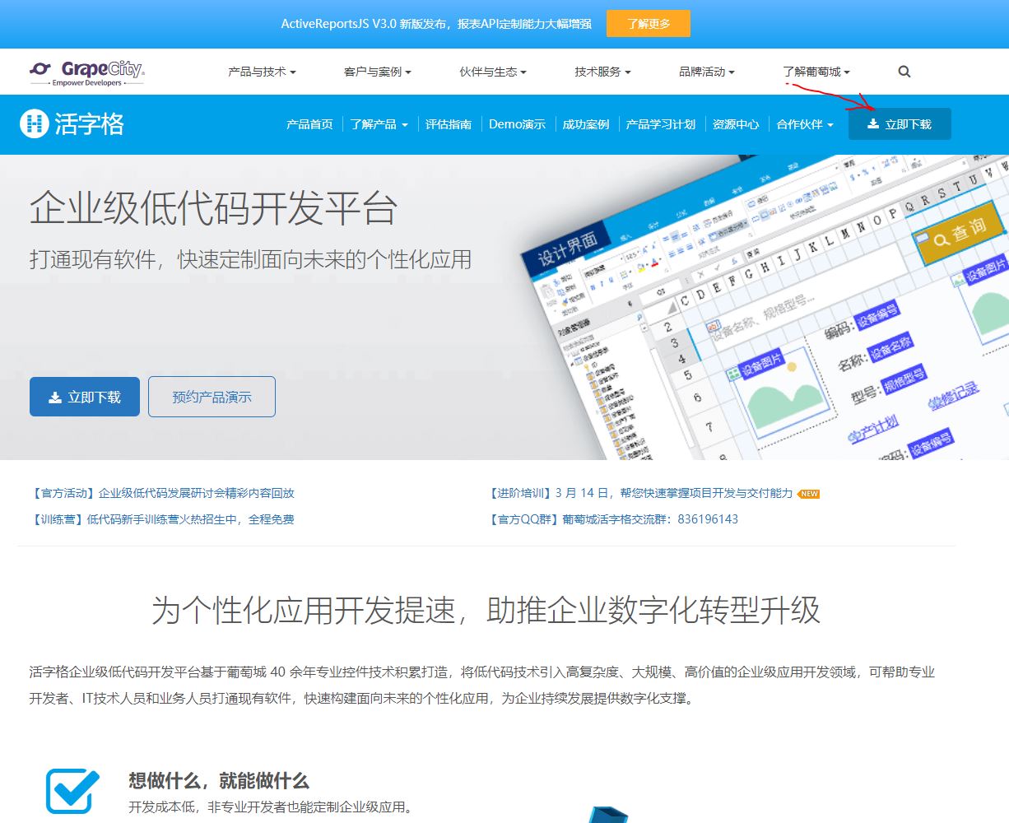The width and height of the screenshot is (1009, 823).
Task: Expand the 了解产品 dropdown
Action: point(379,124)
